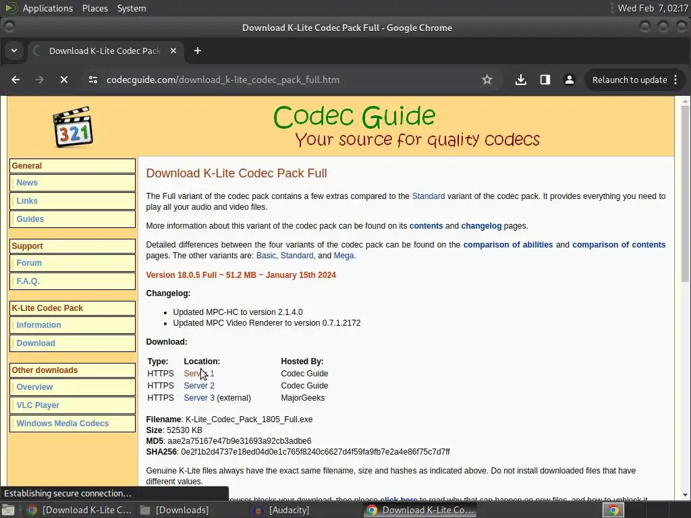View site information icon in address bar
The image size is (691, 518).
point(93,80)
